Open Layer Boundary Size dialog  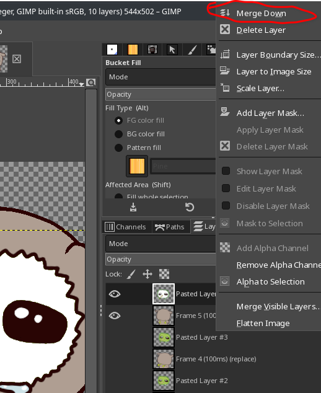click(268, 55)
